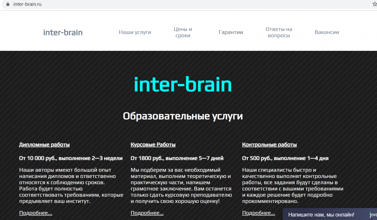The height and width of the screenshot is (220, 377).
Task: Open the Контрольные работы link
Action: 269,145
